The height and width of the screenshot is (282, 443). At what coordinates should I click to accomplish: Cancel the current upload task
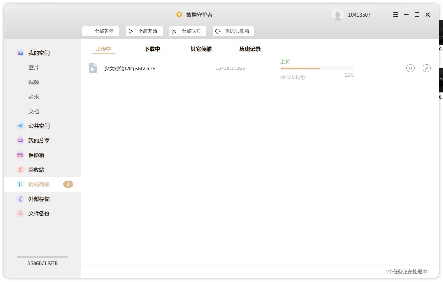pyautogui.click(x=427, y=68)
